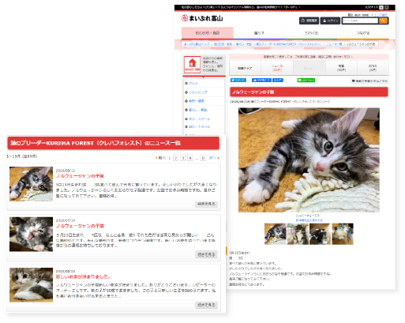Open the 美容・健康 sidebar category
Image resolution: width=405 pixels, height=323 pixels.
pos(197,101)
